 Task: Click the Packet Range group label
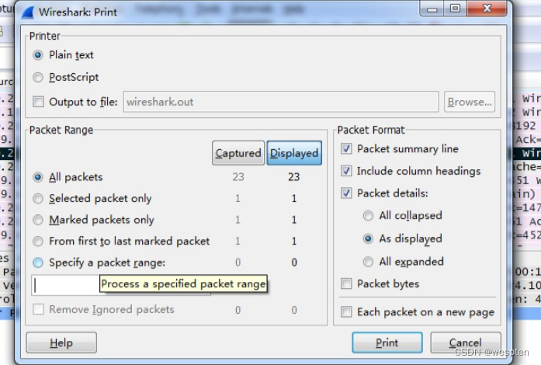[61, 130]
